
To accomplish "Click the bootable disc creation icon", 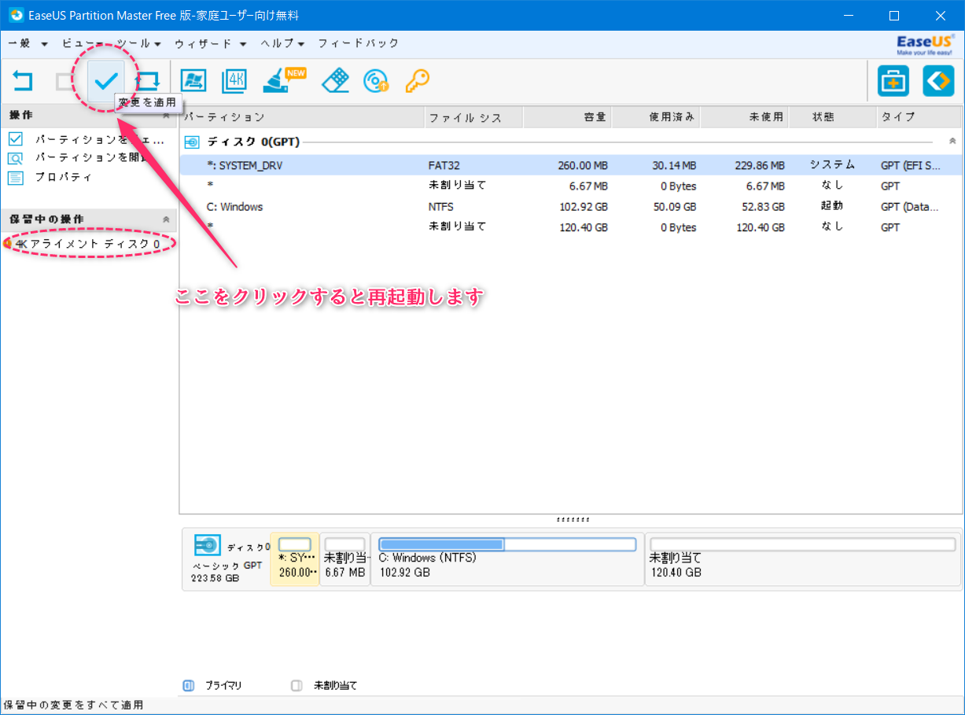I will [376, 80].
